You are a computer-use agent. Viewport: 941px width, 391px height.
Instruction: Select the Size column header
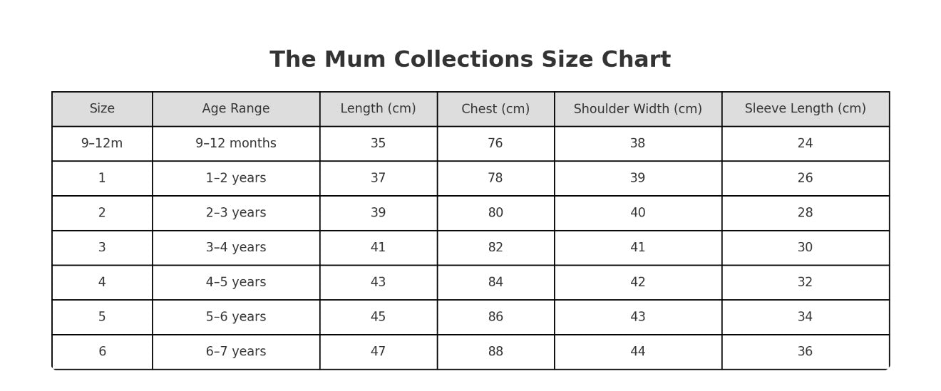pyautogui.click(x=102, y=109)
